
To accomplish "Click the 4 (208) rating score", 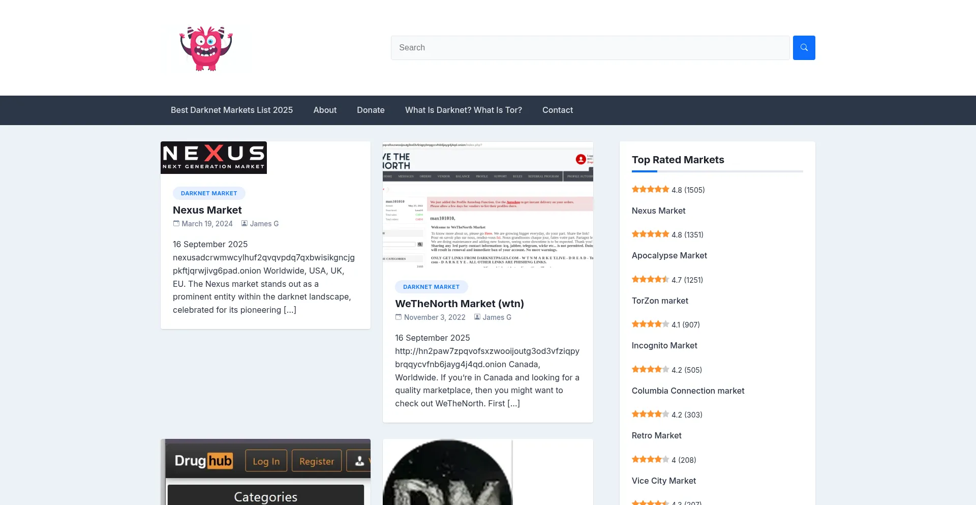I will [x=684, y=460].
